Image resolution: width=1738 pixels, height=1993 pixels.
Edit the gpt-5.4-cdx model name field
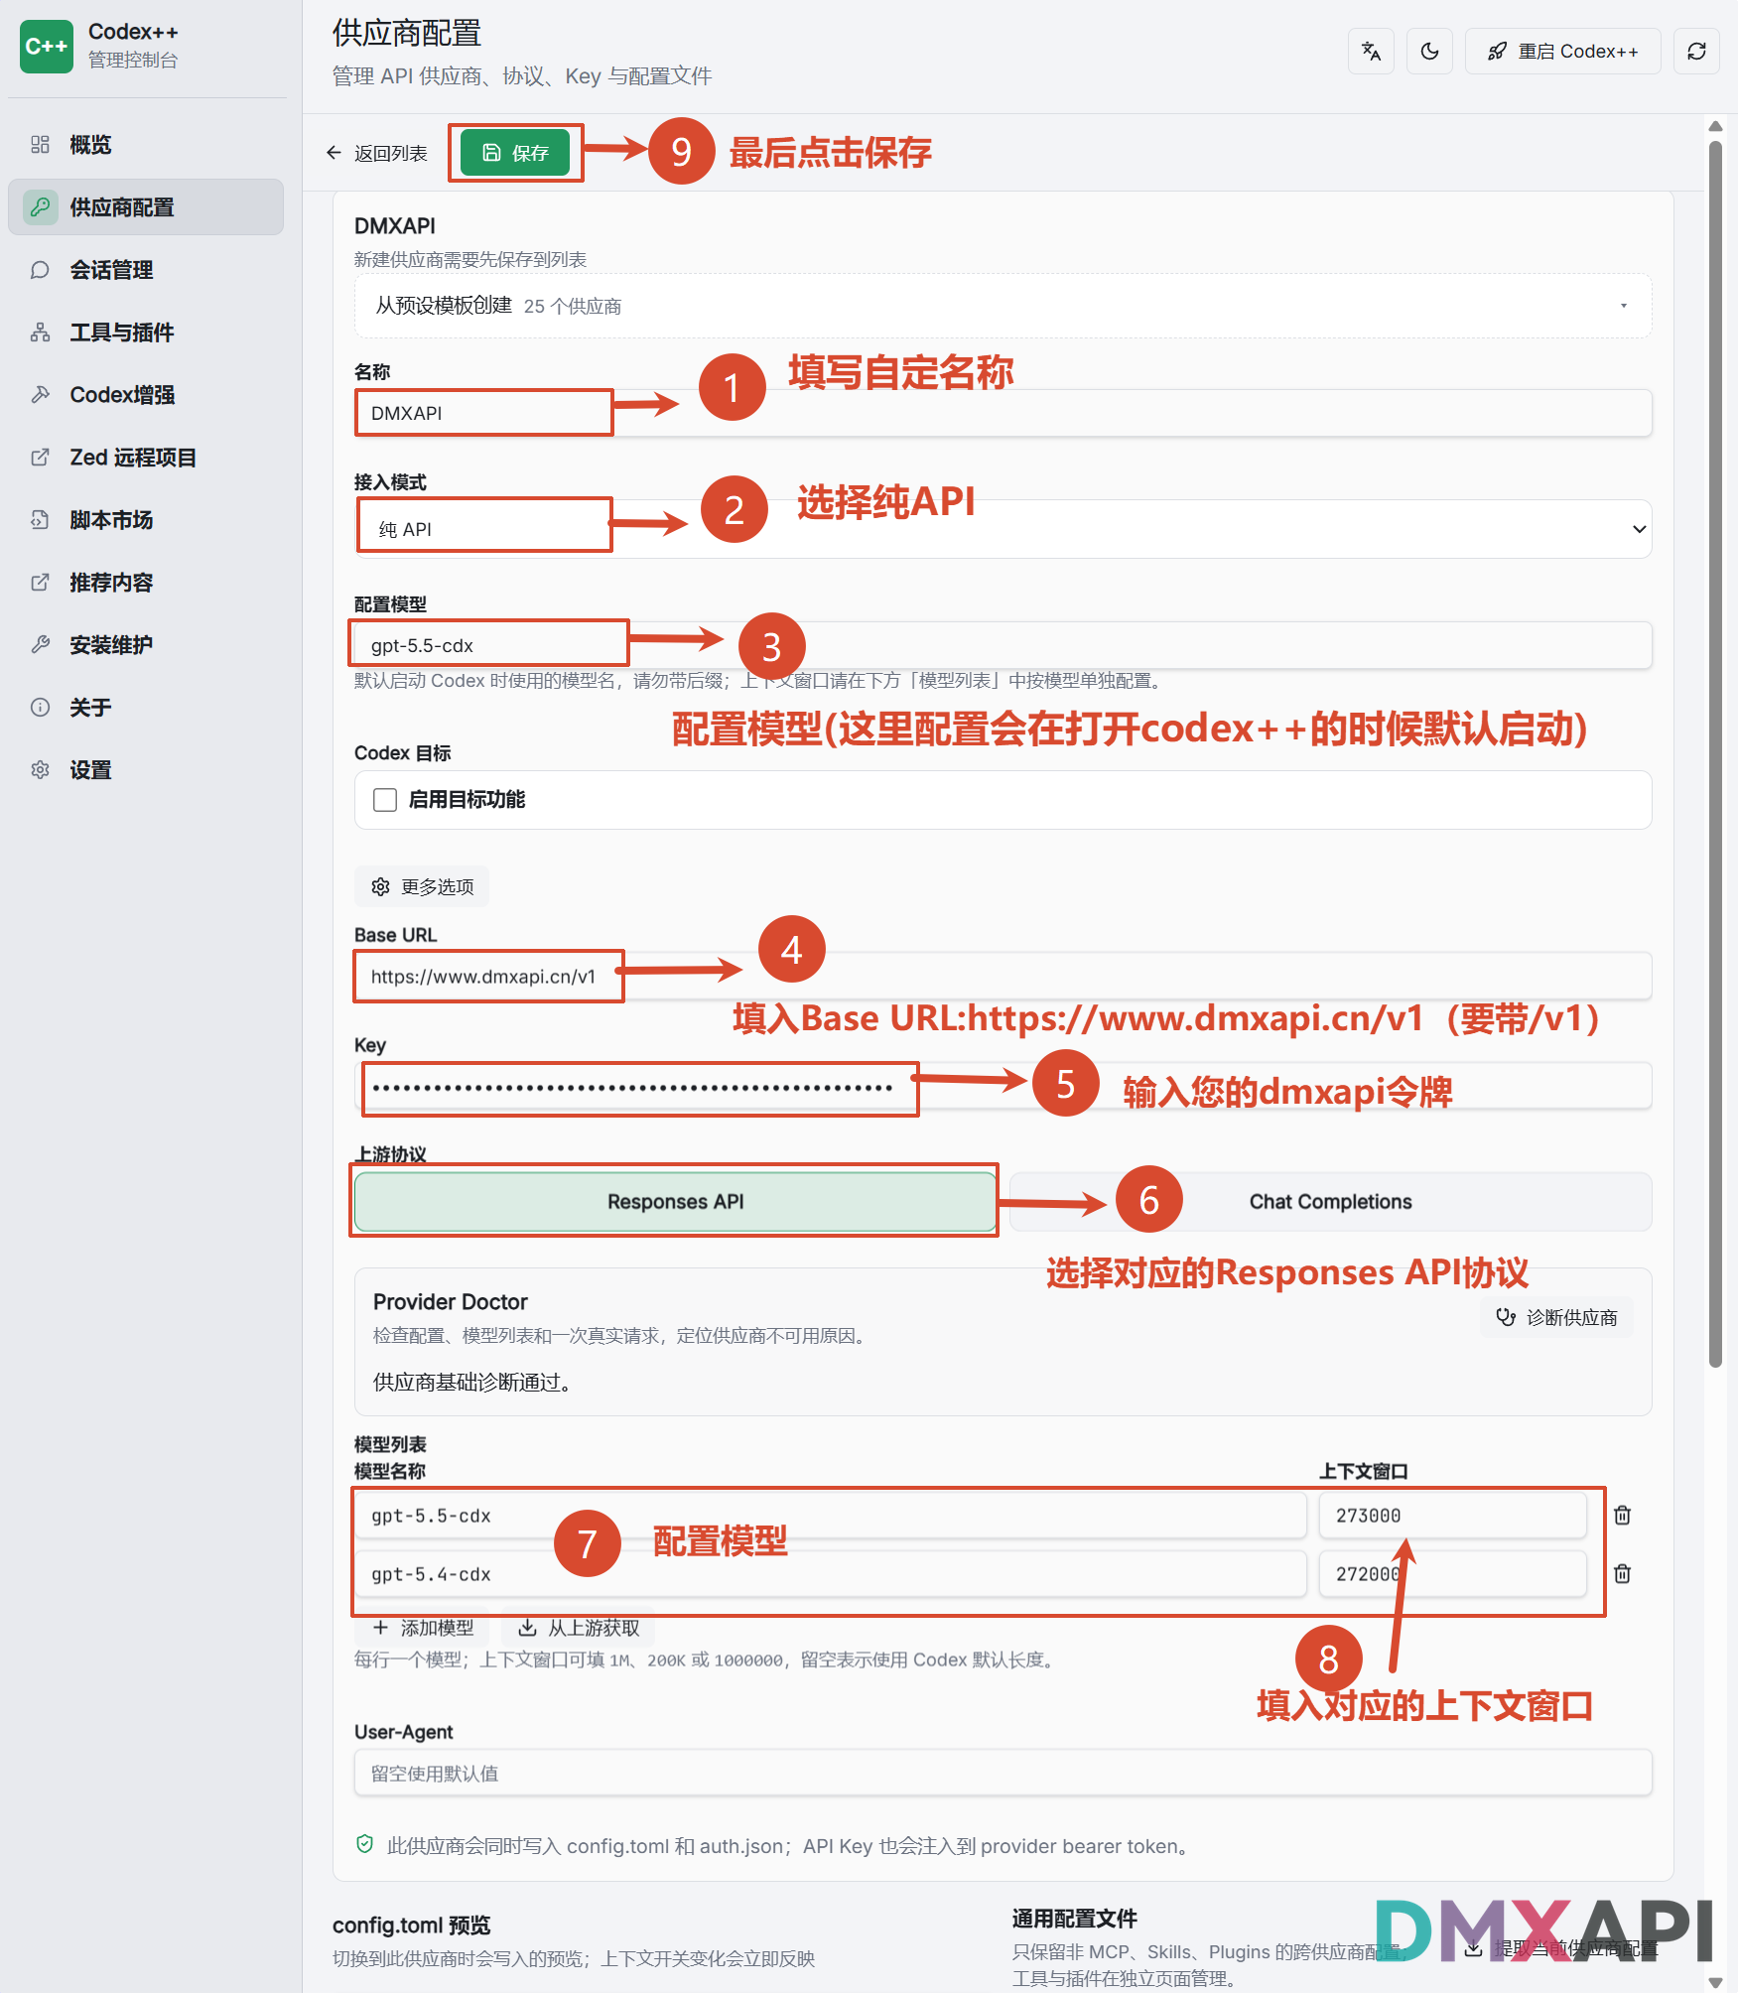830,1574
